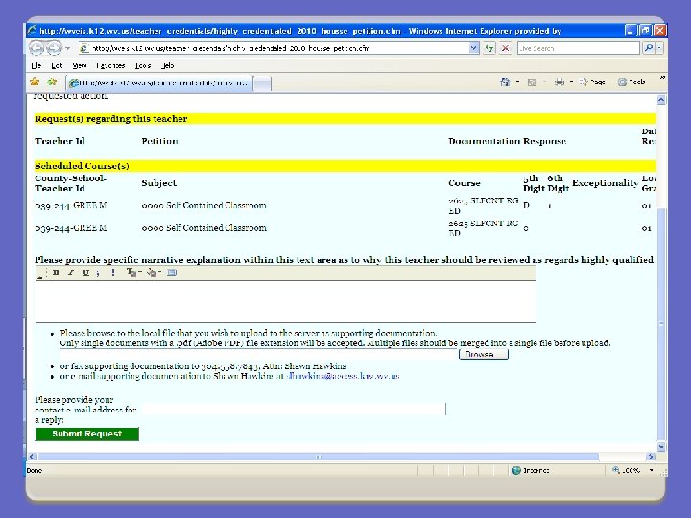Click the address bar URL field
The image size is (691, 518).
274,48
